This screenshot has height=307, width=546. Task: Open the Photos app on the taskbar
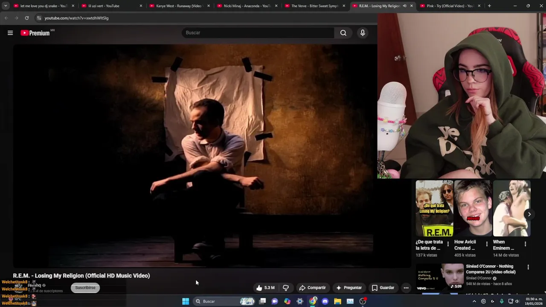click(350, 301)
